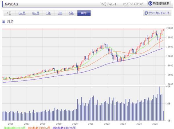Click the active 10年 tab
This screenshot has width=174, height=129.
84,13
